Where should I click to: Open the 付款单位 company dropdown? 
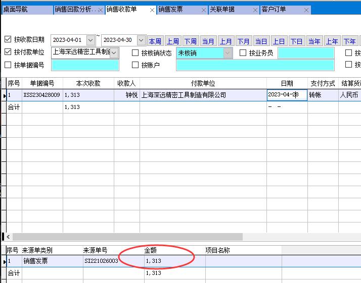click(114, 52)
